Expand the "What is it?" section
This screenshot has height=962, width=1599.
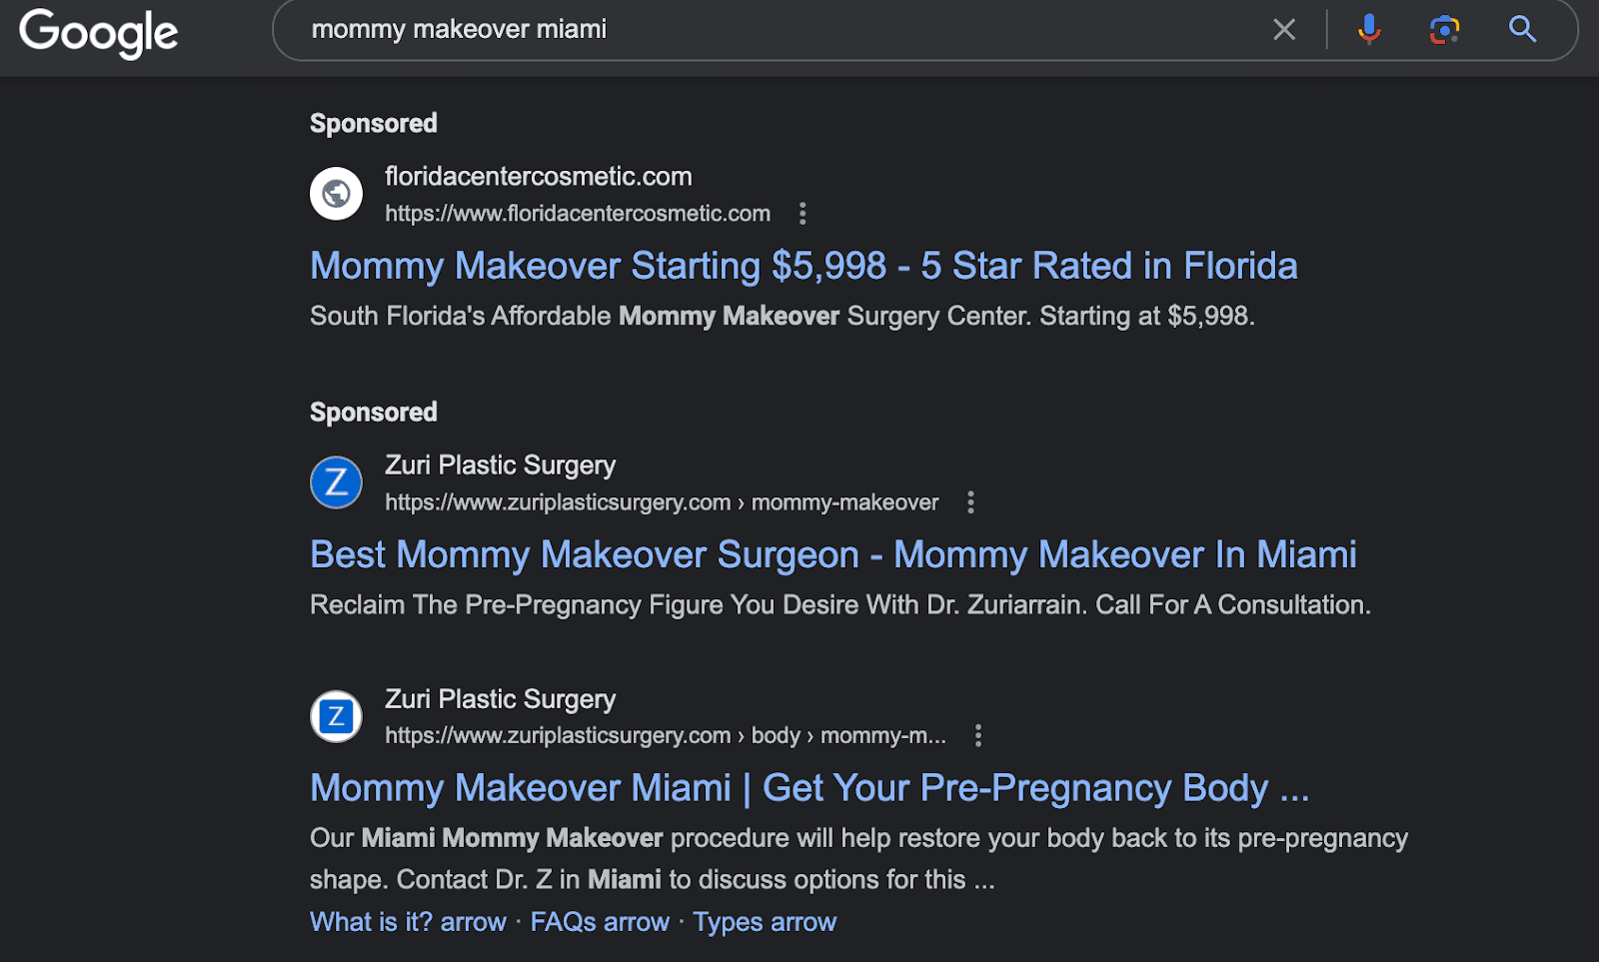tap(408, 921)
